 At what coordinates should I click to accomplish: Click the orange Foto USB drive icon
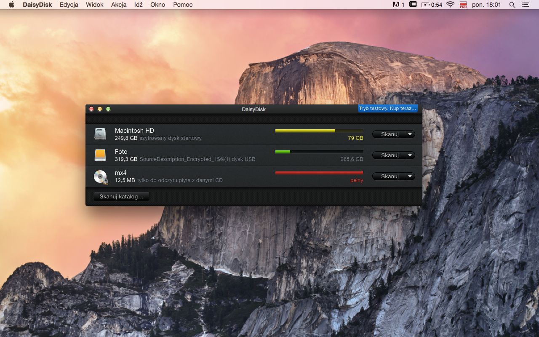pos(100,155)
